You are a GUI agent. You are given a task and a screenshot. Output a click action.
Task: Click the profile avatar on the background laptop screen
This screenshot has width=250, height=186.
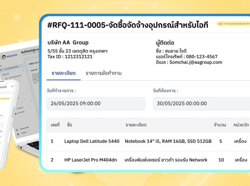point(4,57)
